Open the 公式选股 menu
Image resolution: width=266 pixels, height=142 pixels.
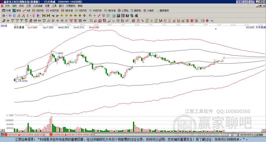click(38, 6)
